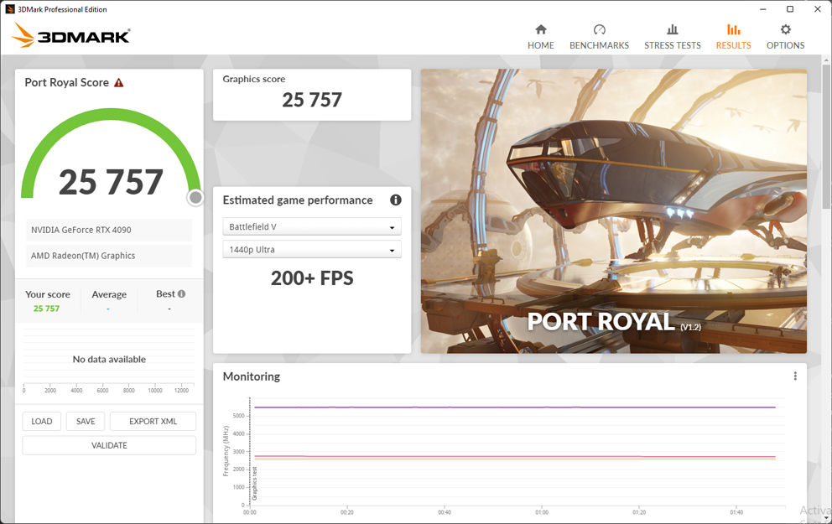
Task: Click the EXPORT XML button
Action: [x=153, y=421]
